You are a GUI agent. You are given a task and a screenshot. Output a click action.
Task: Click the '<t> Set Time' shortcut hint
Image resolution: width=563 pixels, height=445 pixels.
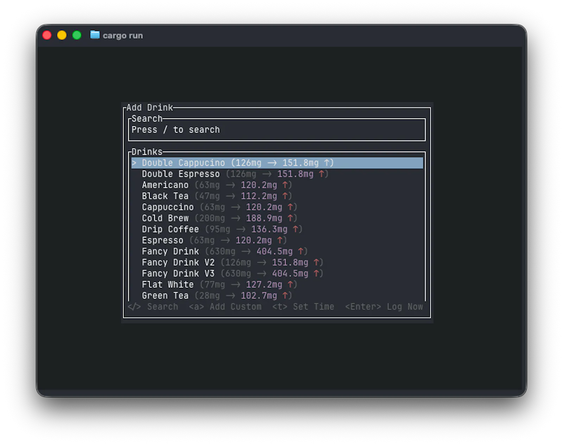point(303,307)
